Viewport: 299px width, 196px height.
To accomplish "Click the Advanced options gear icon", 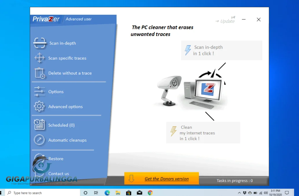I will (39, 106).
